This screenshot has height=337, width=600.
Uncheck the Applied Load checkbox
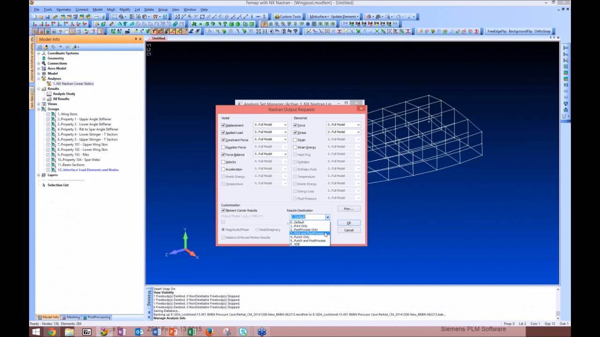pyautogui.click(x=223, y=132)
